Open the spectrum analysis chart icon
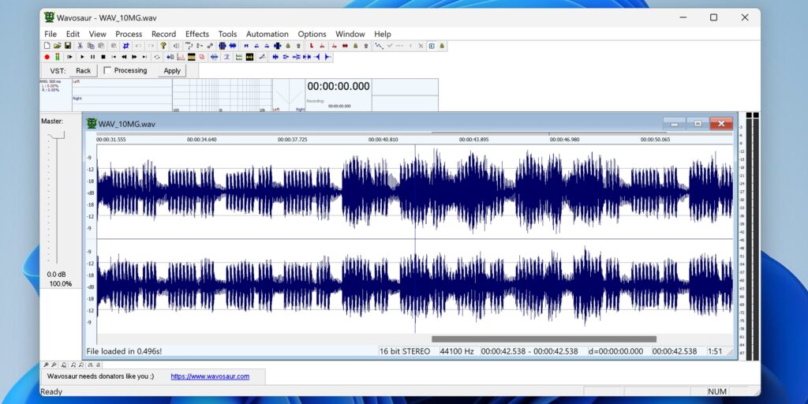Screen dimensions: 808x404 point(181,57)
